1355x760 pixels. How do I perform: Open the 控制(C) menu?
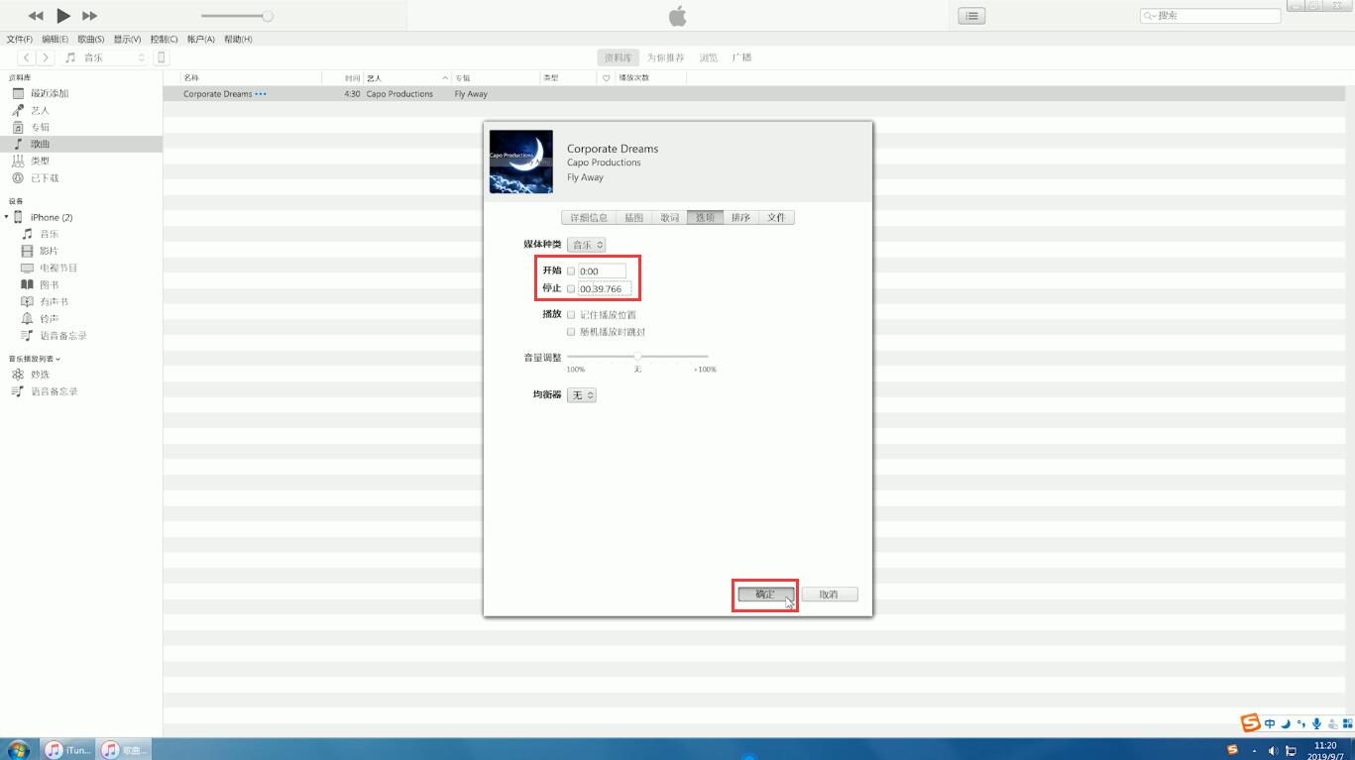[x=164, y=40]
